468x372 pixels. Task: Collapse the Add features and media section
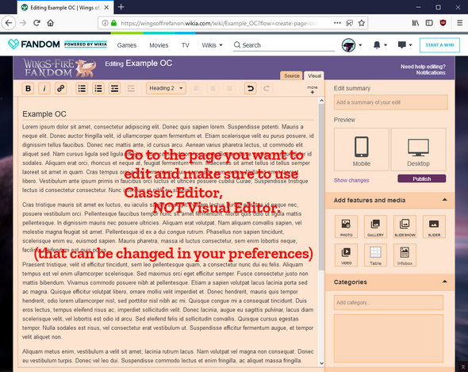pos(444,200)
